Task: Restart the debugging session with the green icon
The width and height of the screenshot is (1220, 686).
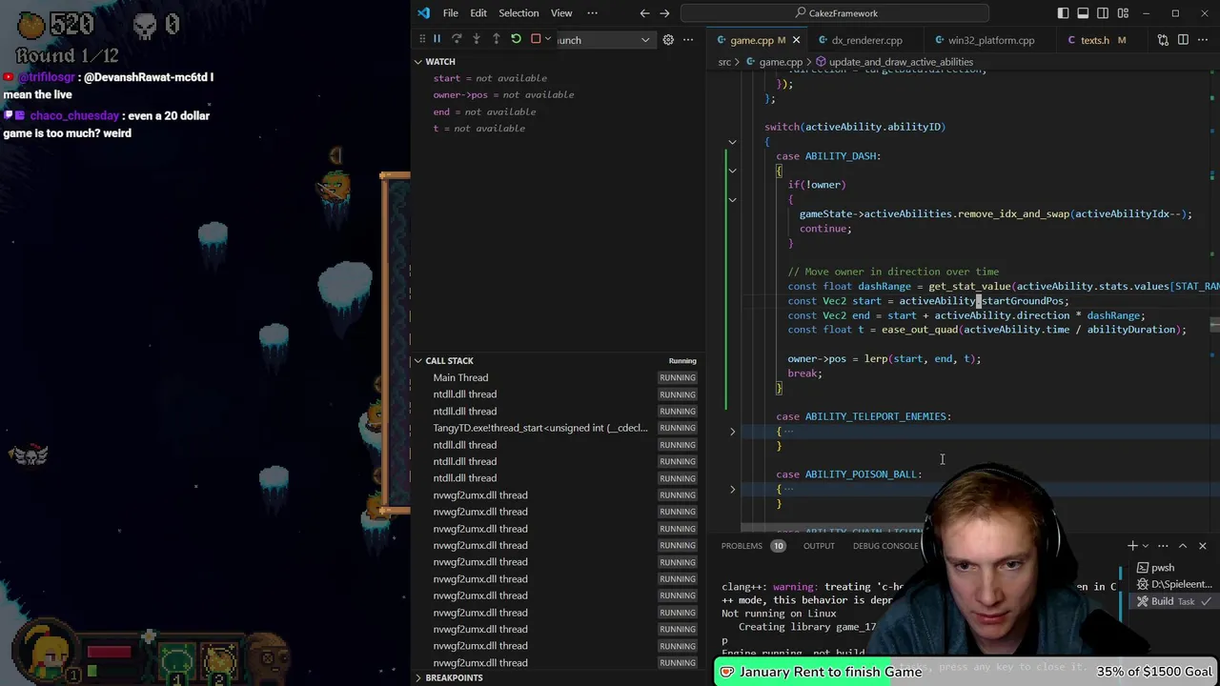Action: pos(516,39)
